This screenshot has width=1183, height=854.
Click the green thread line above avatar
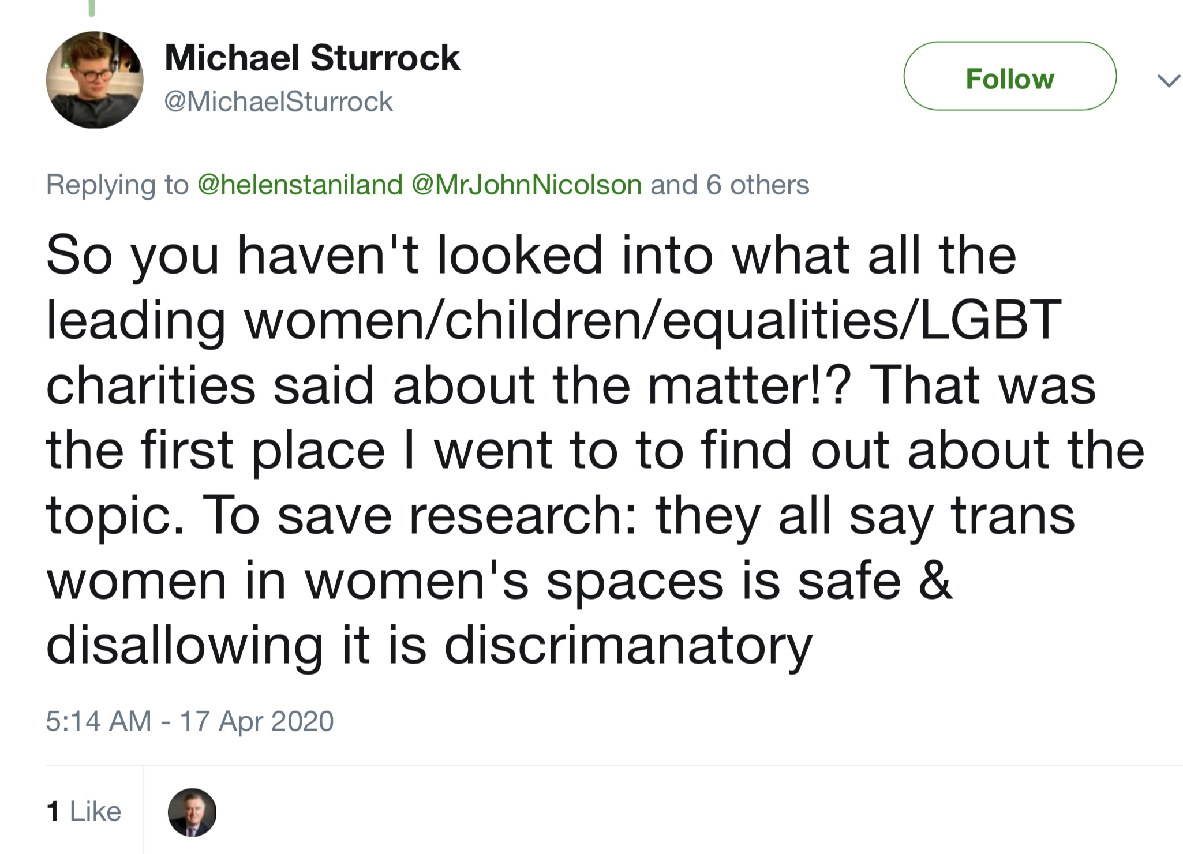tap(91, 8)
